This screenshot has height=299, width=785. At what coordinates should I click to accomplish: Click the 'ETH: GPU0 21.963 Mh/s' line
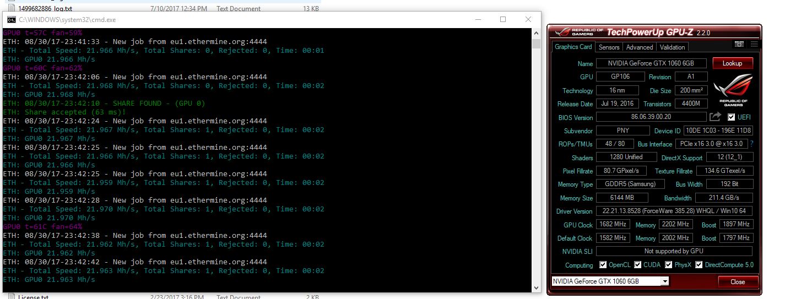(49, 280)
